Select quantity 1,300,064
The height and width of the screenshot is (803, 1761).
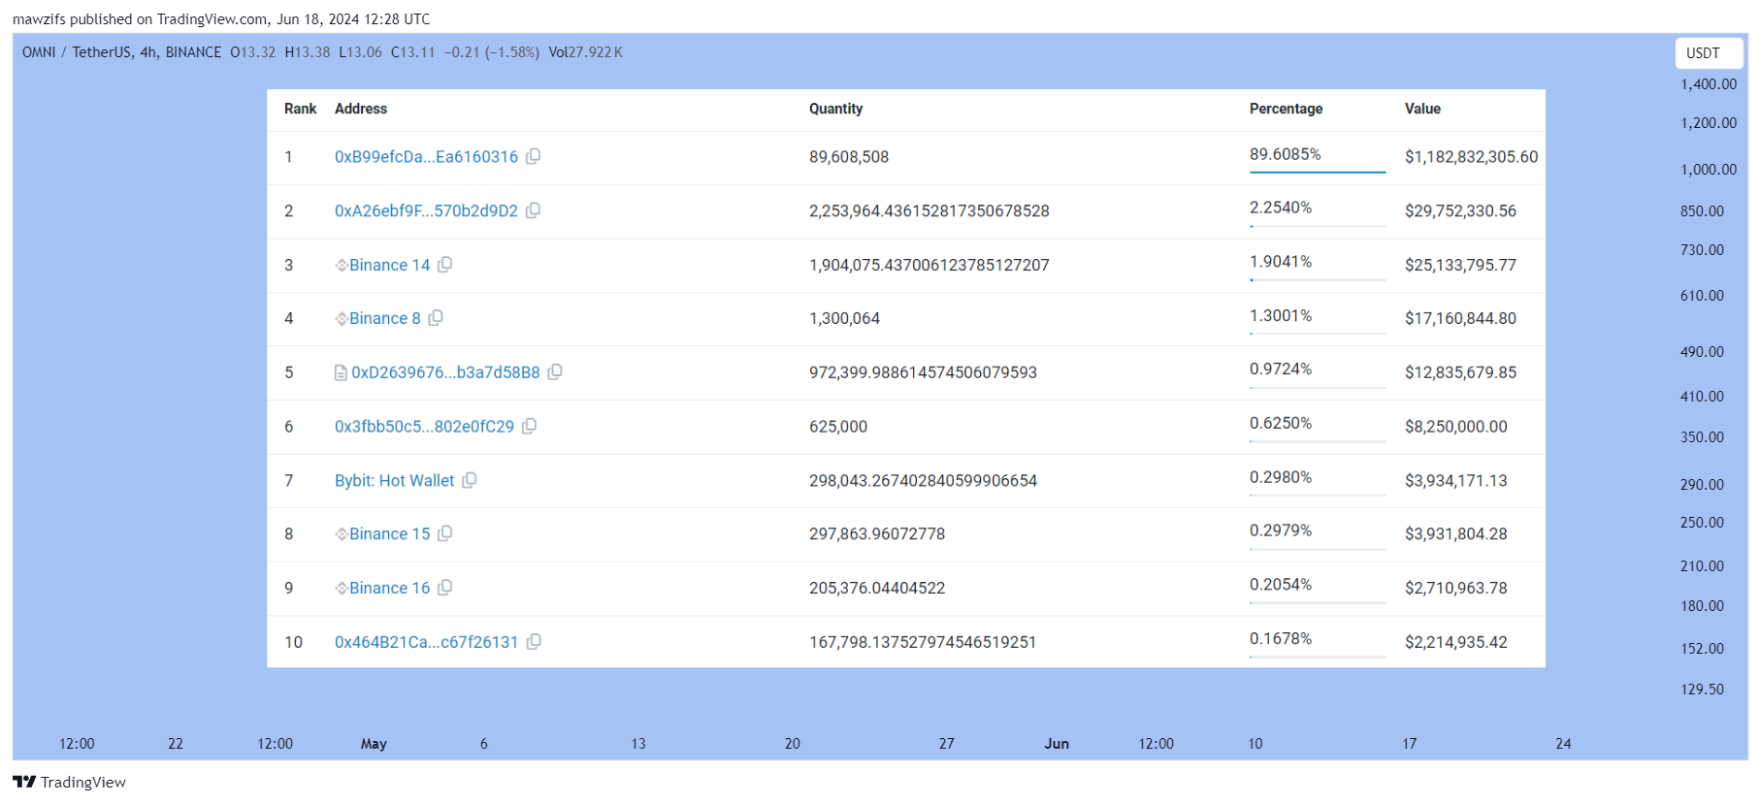point(844,318)
